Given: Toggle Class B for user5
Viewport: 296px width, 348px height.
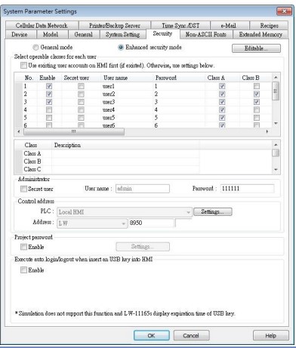Looking at the screenshot, I should click(x=257, y=118).
